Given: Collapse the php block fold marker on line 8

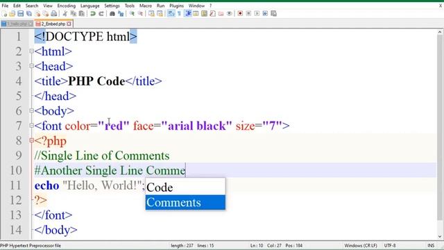Looking at the screenshot, I should [x=31, y=140].
